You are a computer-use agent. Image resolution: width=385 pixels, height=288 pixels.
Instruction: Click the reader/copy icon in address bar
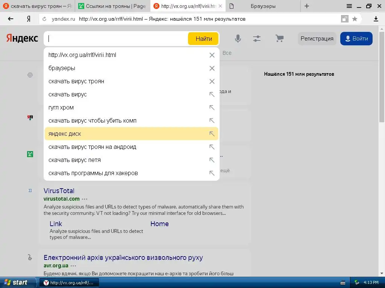pyautogui.click(x=345, y=19)
